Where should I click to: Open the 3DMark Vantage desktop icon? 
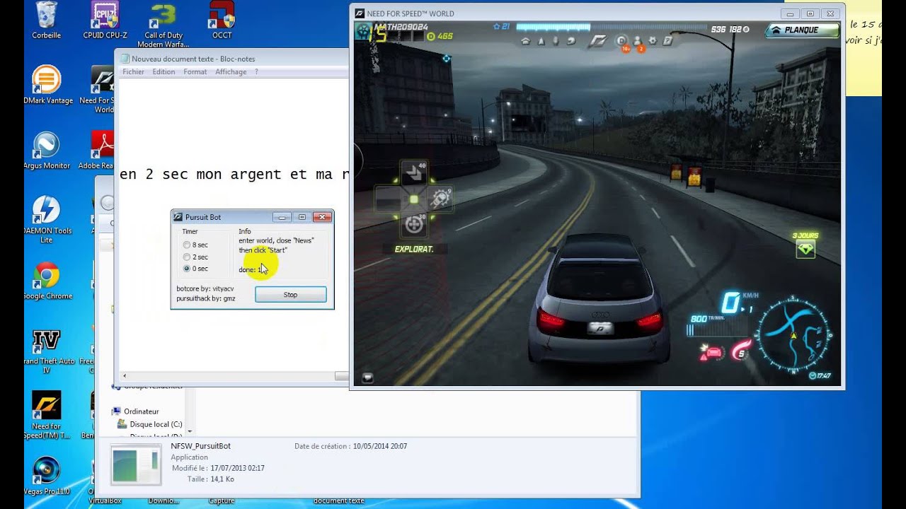(x=47, y=85)
